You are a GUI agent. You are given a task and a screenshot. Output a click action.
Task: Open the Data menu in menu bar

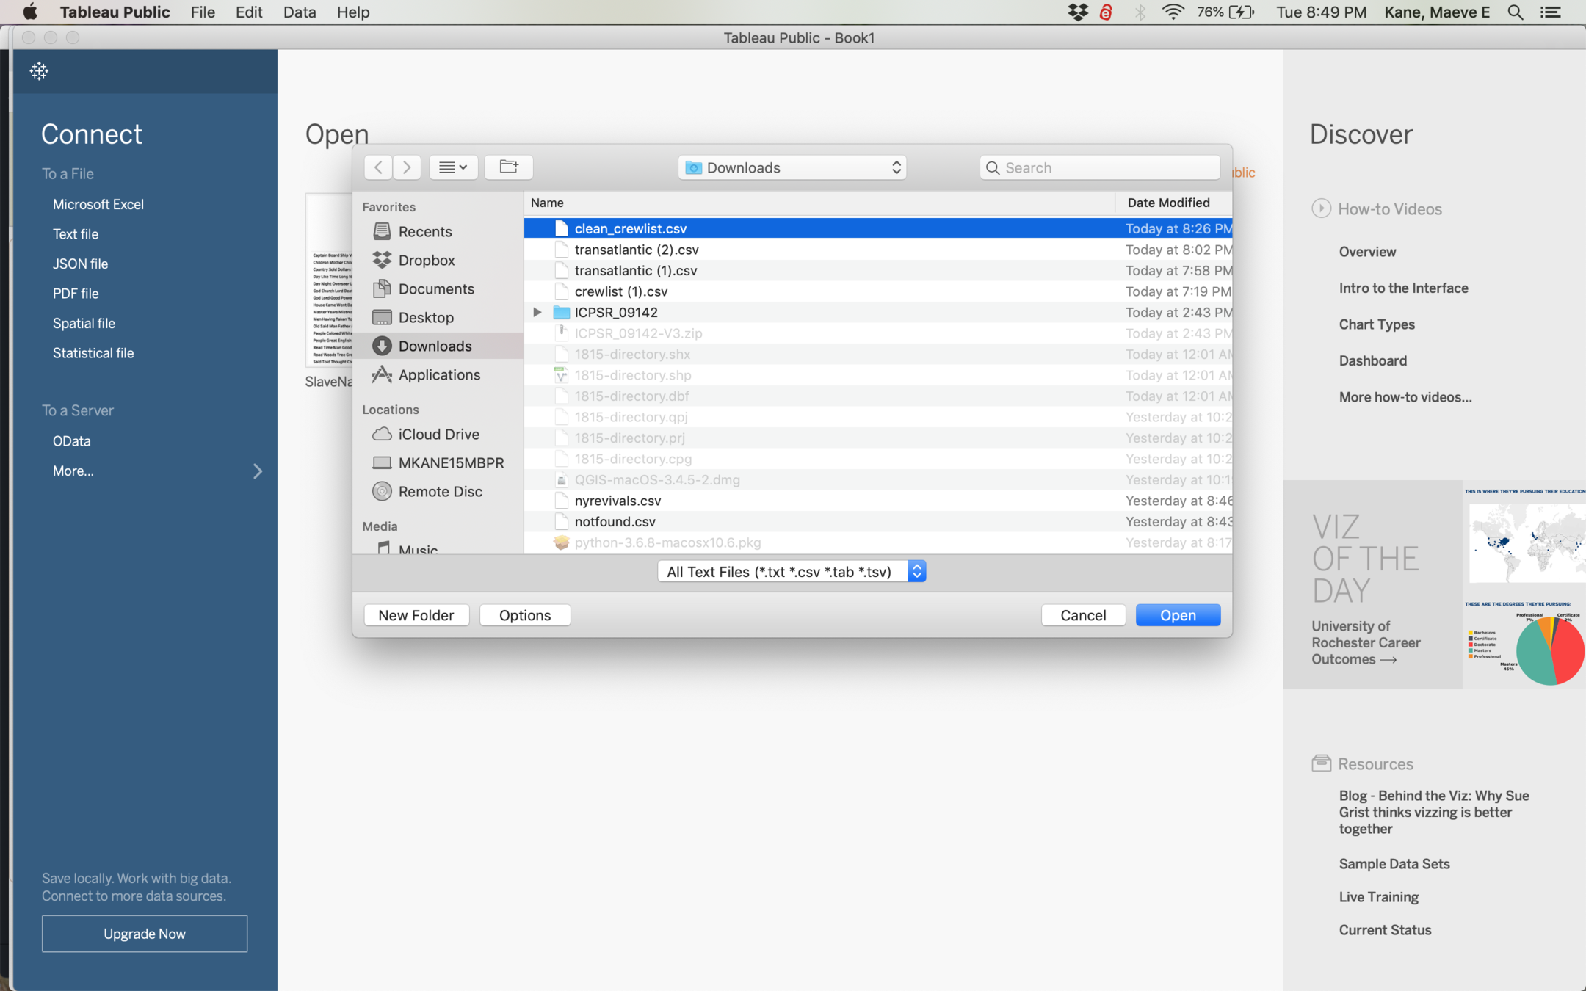(299, 12)
